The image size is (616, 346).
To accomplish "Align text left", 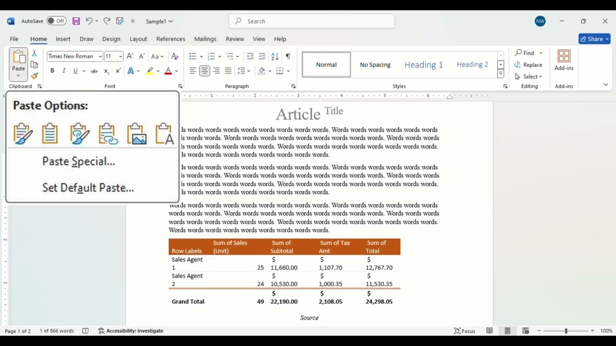I will pos(193,71).
